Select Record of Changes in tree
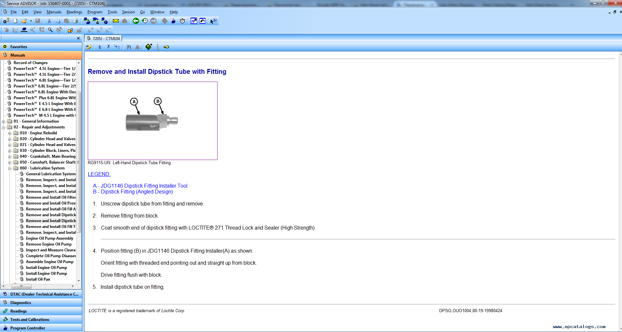 click(x=31, y=63)
